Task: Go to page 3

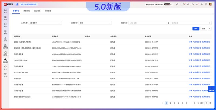Action: pyautogui.click(x=174, y=103)
